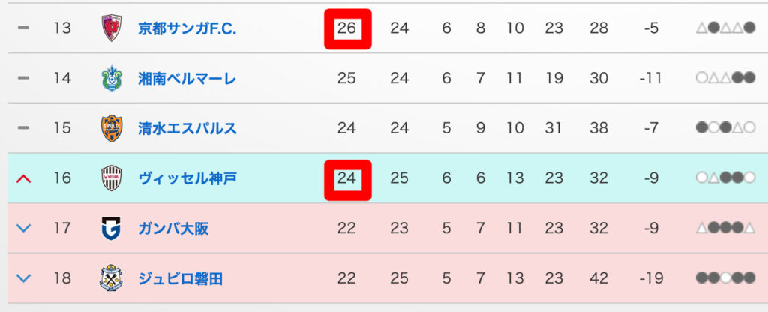Image resolution: width=768 pixels, height=312 pixels.
Task: Open the ヴィッセル神戸 team link
Action: click(187, 178)
